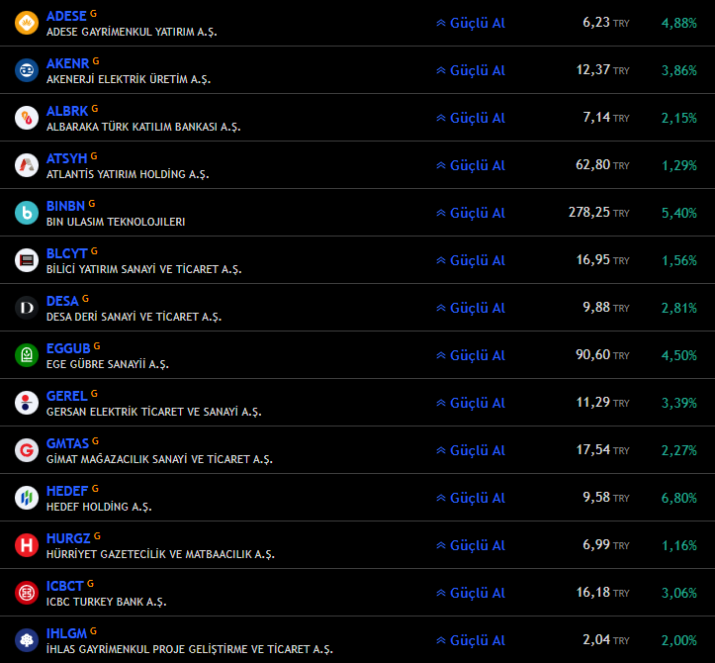Click the BLCYT company logo icon

(27, 260)
